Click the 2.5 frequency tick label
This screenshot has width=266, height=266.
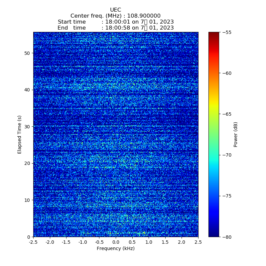click(198, 243)
